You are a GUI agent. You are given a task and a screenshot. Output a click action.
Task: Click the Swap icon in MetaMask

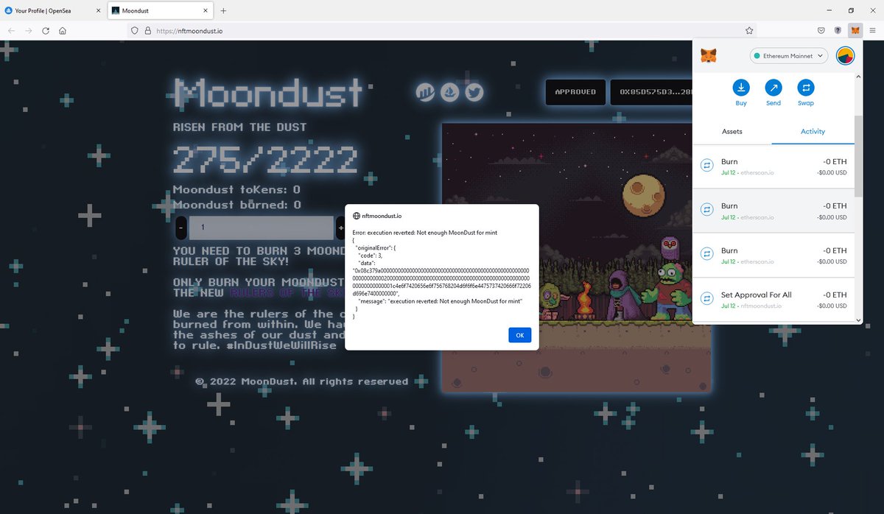pyautogui.click(x=806, y=88)
